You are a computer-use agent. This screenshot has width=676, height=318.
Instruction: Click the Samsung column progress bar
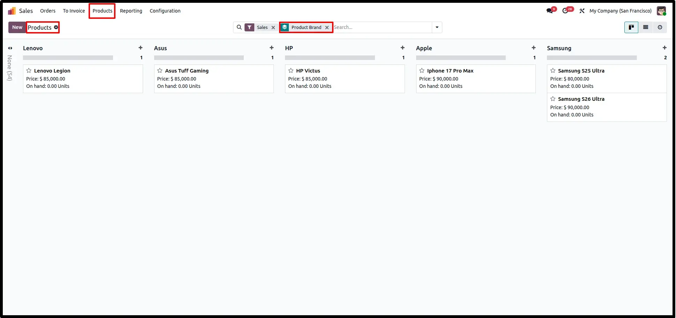592,58
